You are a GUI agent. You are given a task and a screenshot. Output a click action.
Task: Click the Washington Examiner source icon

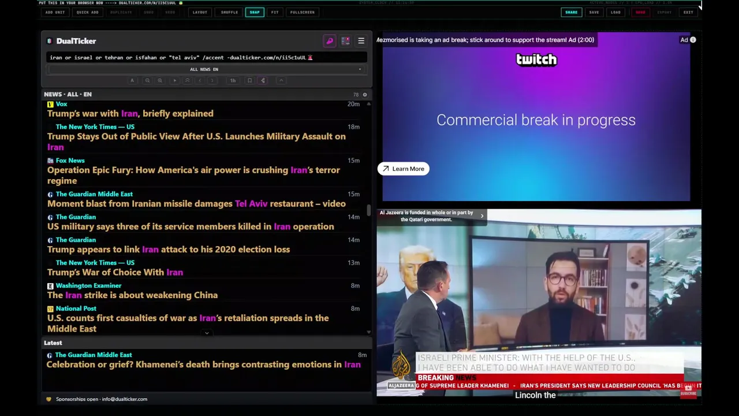pyautogui.click(x=50, y=285)
